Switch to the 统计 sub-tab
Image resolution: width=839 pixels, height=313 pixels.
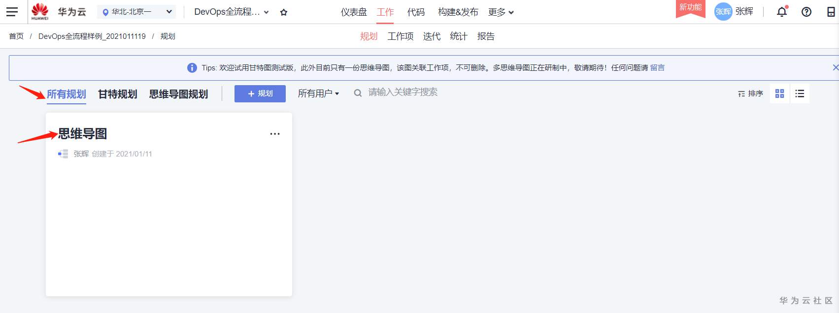[x=459, y=36]
